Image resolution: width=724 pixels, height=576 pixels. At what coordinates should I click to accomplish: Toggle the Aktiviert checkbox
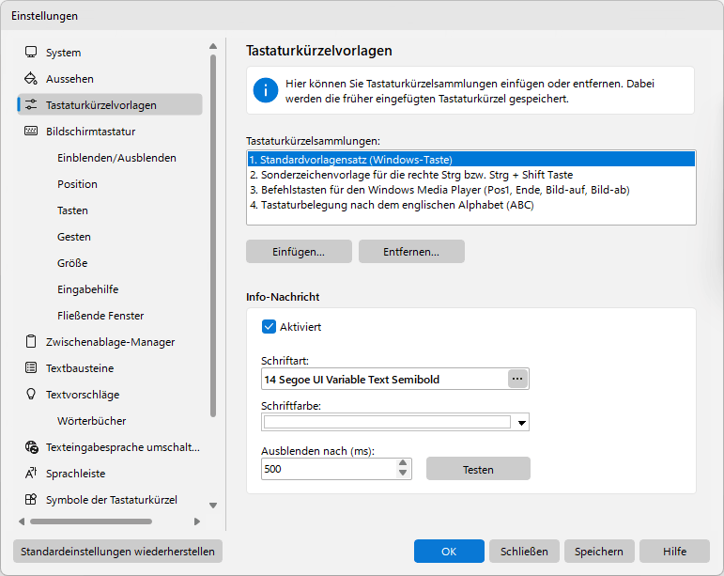pos(269,327)
